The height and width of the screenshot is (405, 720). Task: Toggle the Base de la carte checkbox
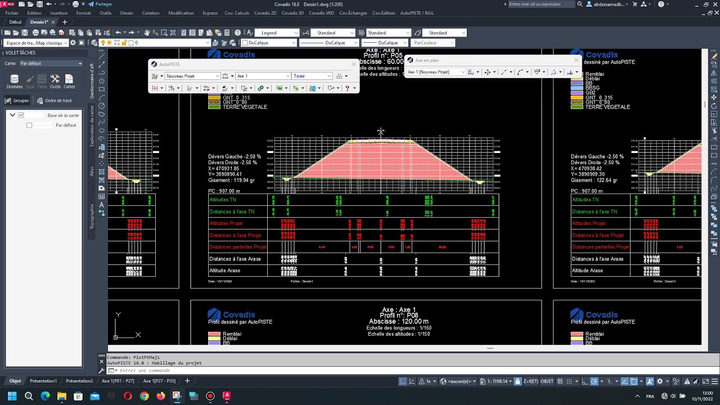click(21, 115)
